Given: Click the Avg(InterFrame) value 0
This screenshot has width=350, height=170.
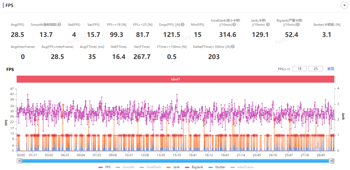Looking at the screenshot, I should click(23, 57).
